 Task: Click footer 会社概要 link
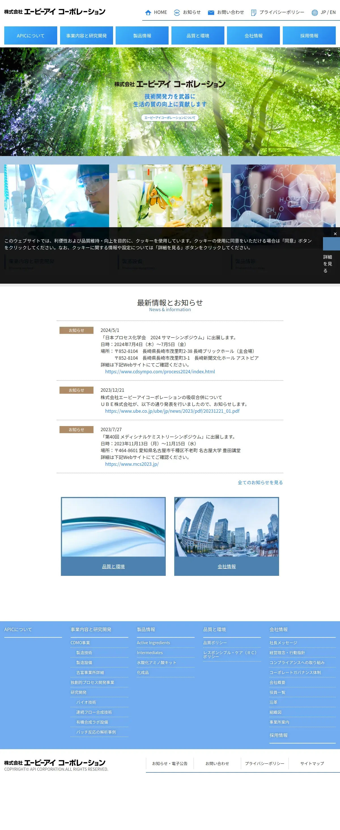pyautogui.click(x=277, y=682)
